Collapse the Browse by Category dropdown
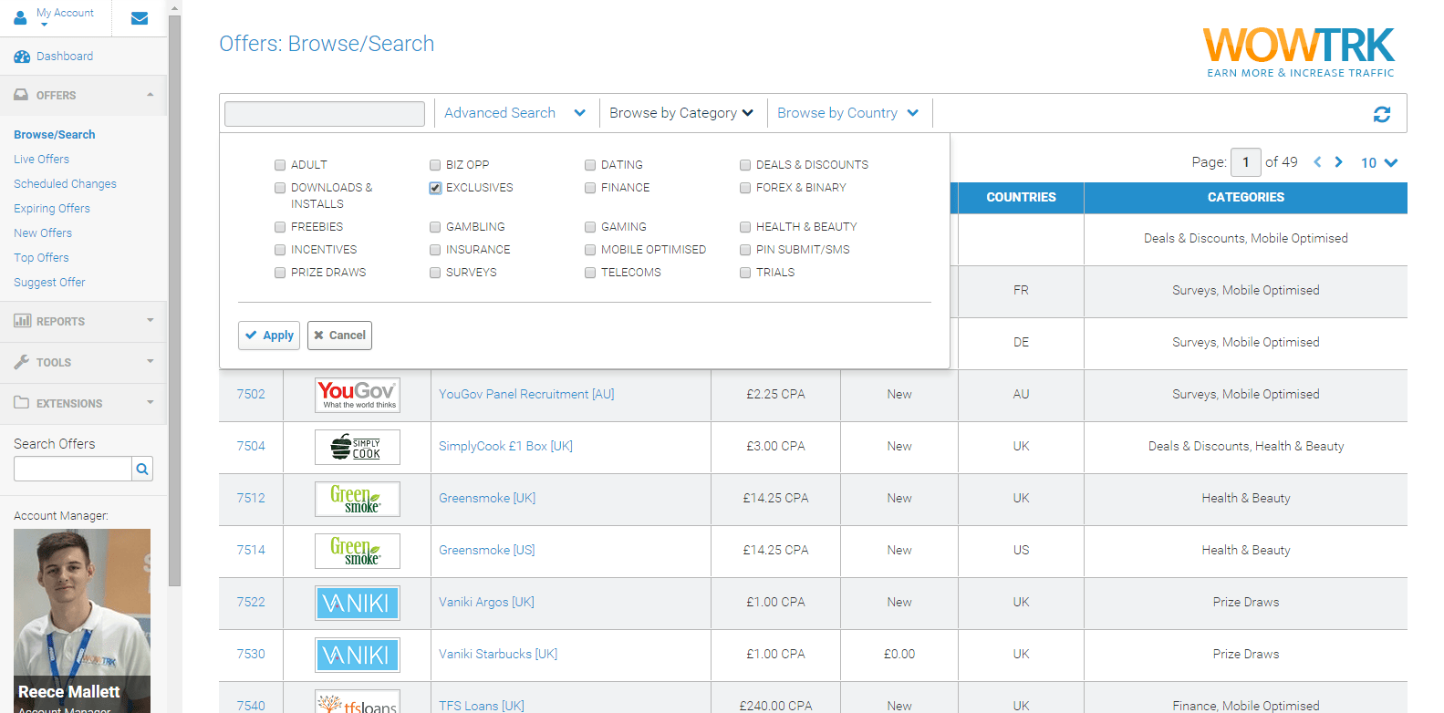The image size is (1444, 713). coord(681,113)
